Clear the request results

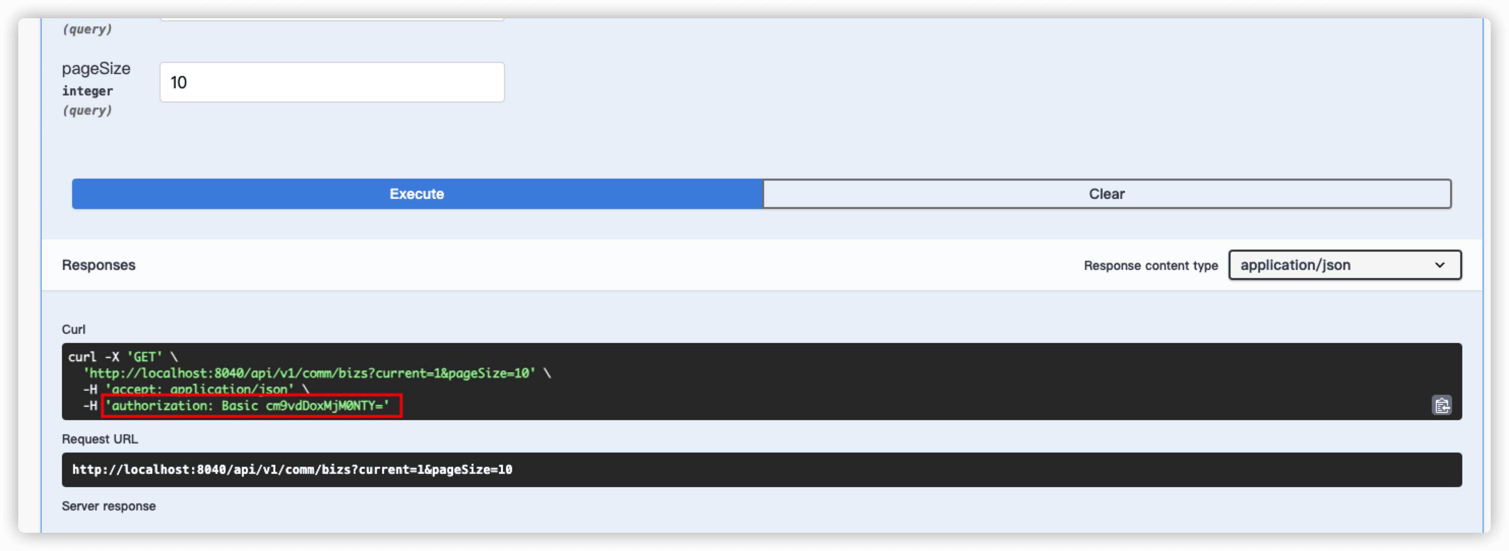click(x=1107, y=194)
